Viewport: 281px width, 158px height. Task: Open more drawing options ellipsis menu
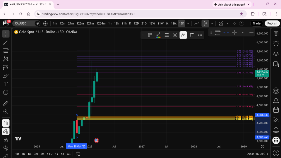[x=200, y=35]
